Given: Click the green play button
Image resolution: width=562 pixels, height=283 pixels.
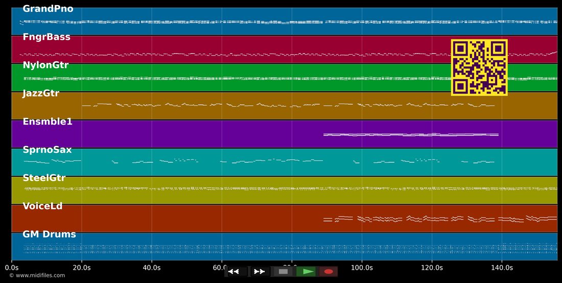Looking at the screenshot, I should [x=306, y=272].
